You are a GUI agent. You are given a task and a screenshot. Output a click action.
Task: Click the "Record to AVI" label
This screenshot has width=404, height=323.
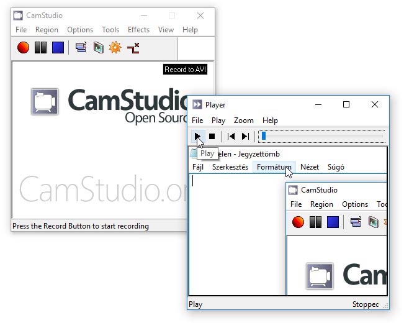(x=186, y=70)
